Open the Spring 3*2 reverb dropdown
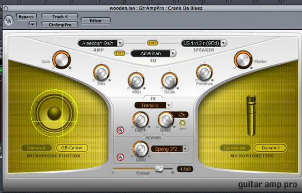This screenshot has width=302, height=193. [x=170, y=149]
